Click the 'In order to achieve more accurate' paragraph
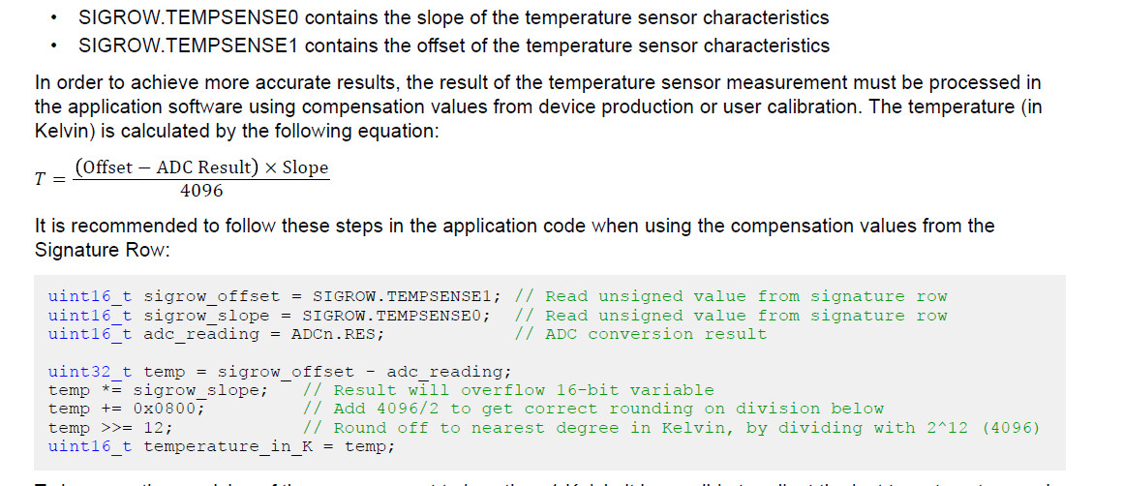This screenshot has width=1124, height=486. pos(538,107)
